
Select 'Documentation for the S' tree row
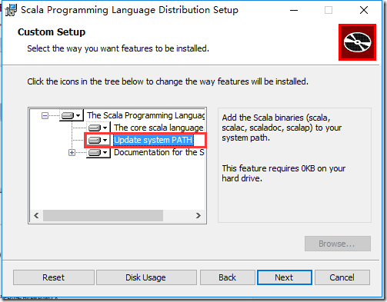[159, 152]
